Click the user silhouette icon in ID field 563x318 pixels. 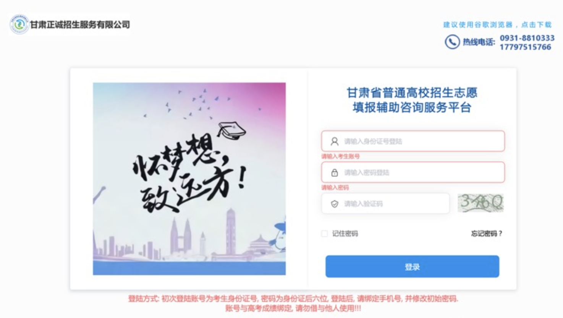(x=335, y=141)
